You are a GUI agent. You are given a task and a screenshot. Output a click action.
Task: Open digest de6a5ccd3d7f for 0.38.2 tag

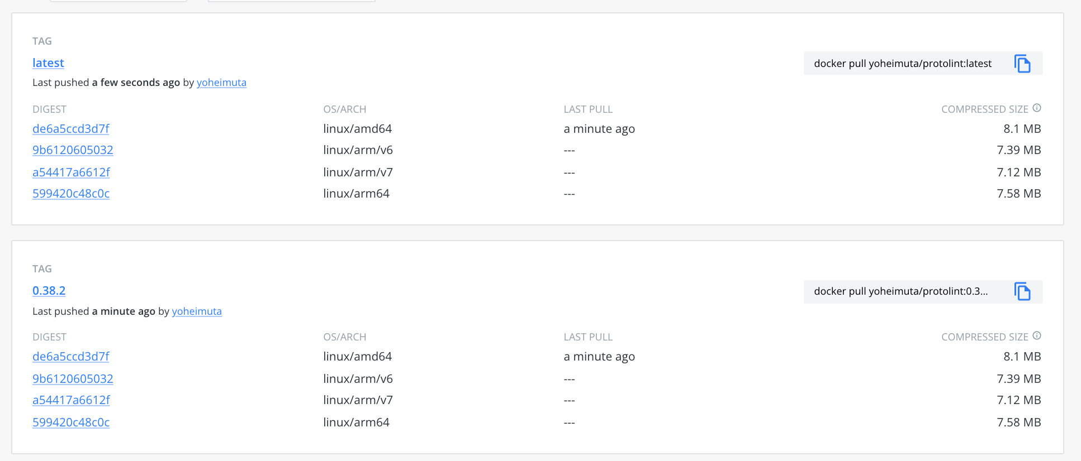point(70,356)
